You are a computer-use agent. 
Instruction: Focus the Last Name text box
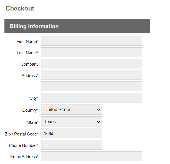pos(91,52)
